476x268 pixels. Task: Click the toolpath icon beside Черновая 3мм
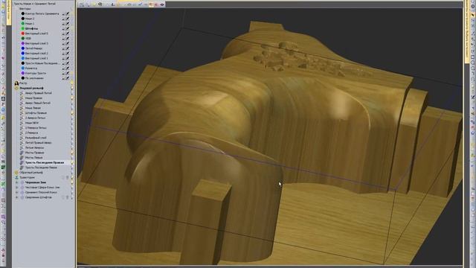[x=22, y=182]
